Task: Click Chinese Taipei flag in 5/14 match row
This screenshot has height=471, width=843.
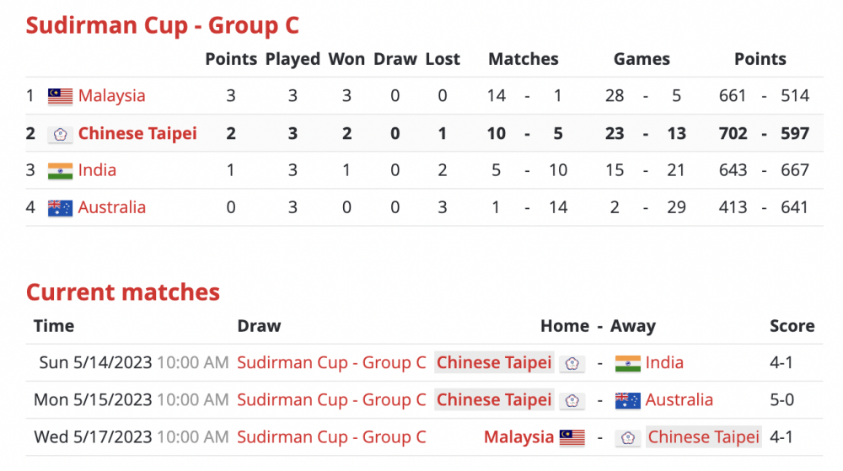Action: coord(572,363)
